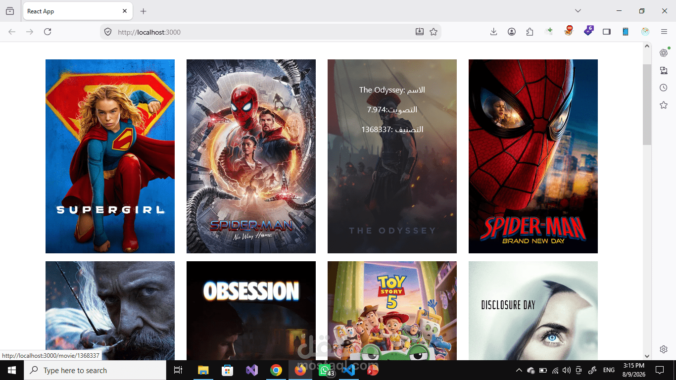Open the bearded archer movie poster

tap(110, 311)
